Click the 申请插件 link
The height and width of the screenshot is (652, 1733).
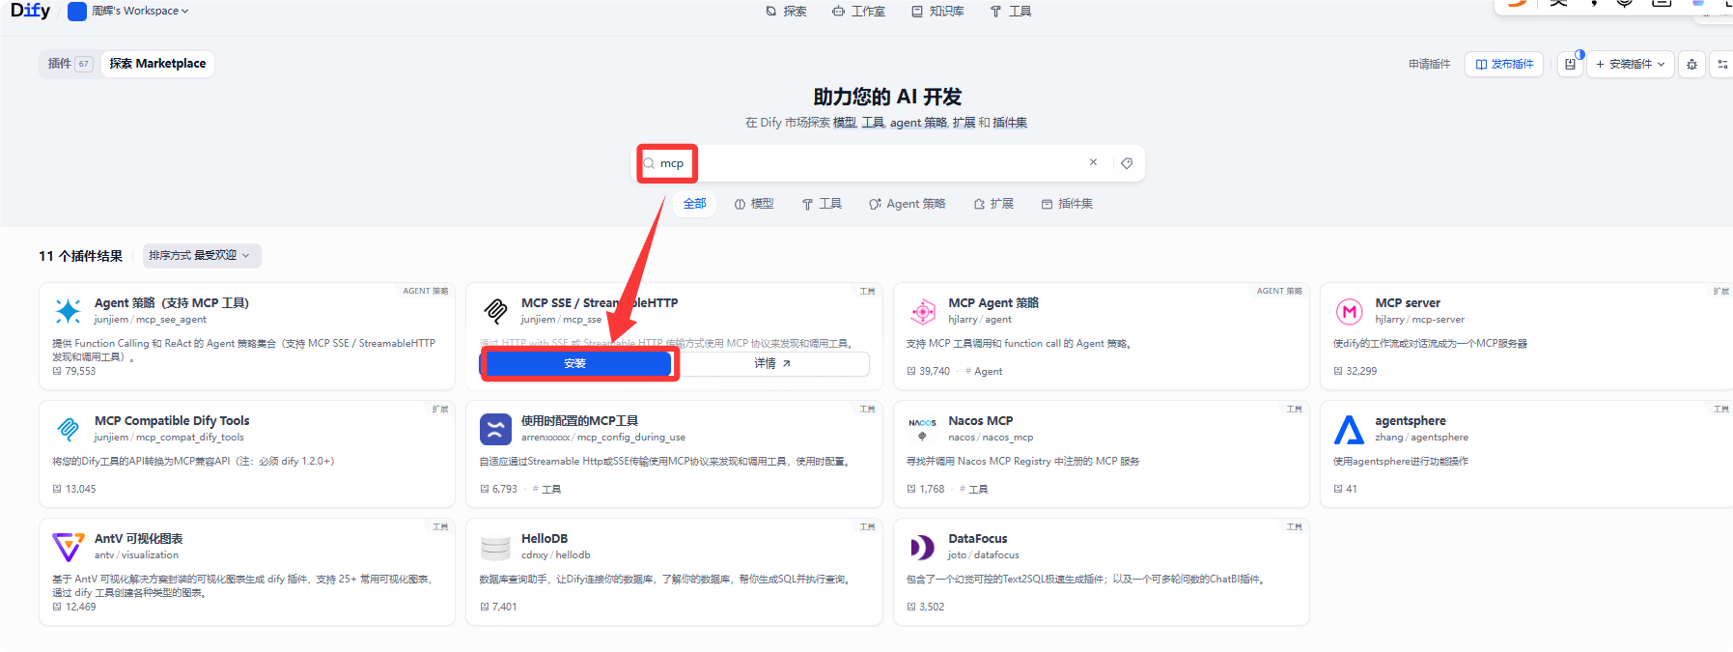1429,65
